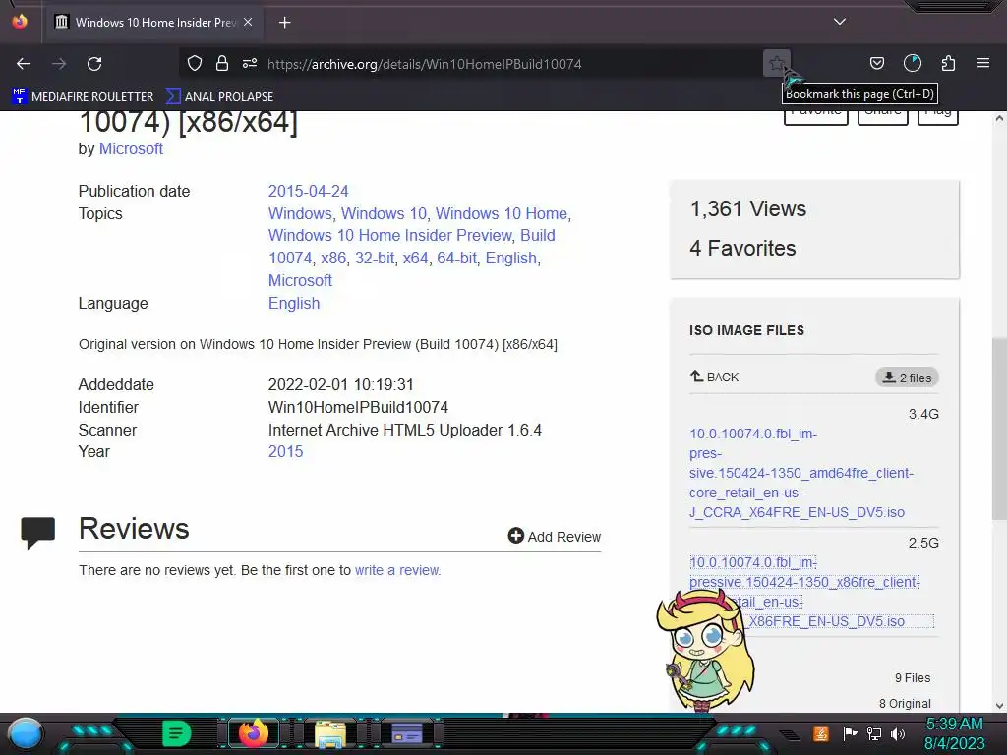Bookmark this page with the star
This screenshot has width=1007, height=755.
(777, 63)
